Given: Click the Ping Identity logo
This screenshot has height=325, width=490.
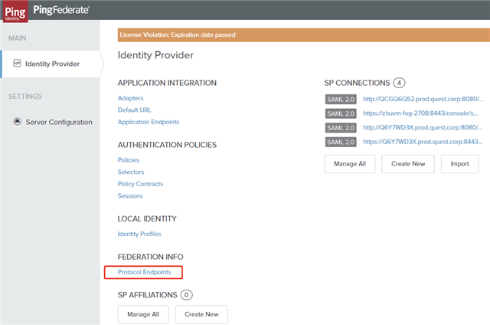Looking at the screenshot, I should [x=15, y=11].
